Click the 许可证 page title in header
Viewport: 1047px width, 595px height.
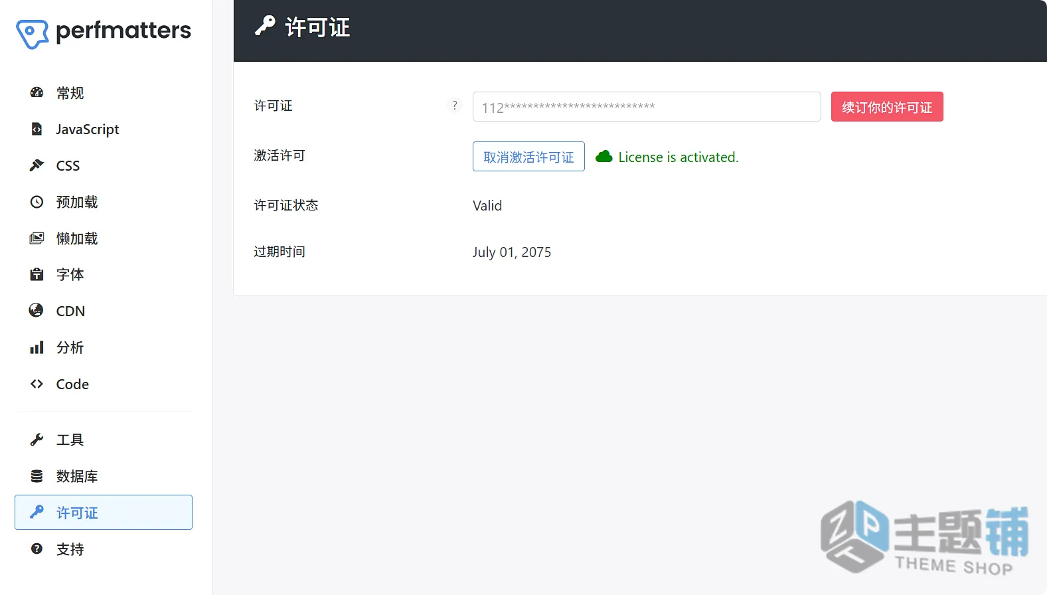click(317, 27)
